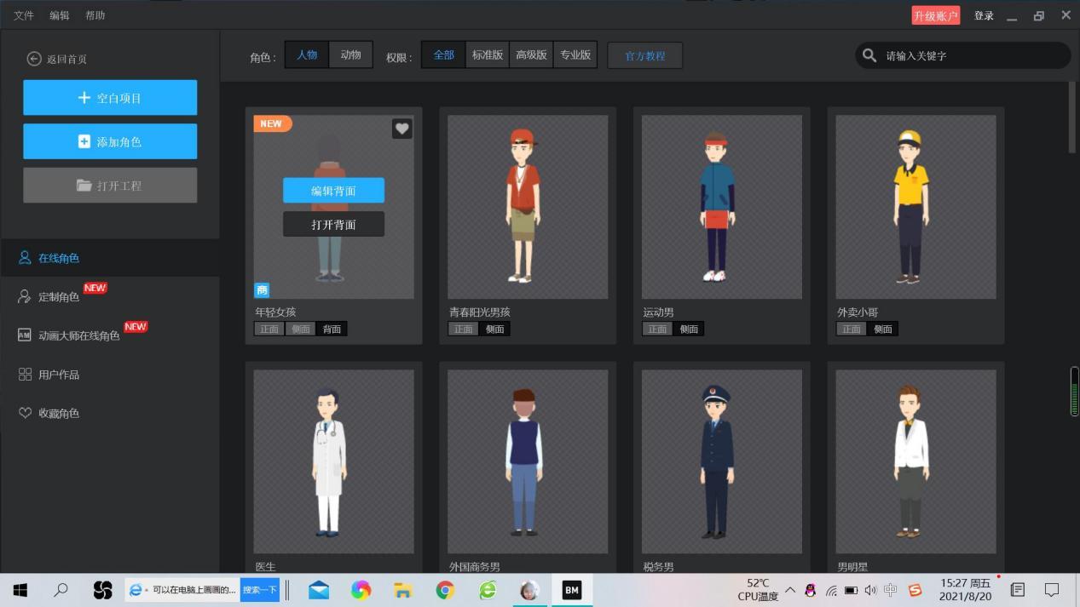The image size is (1080, 607).
Task: Select 侧面 view of 运动男
Action: pos(689,329)
